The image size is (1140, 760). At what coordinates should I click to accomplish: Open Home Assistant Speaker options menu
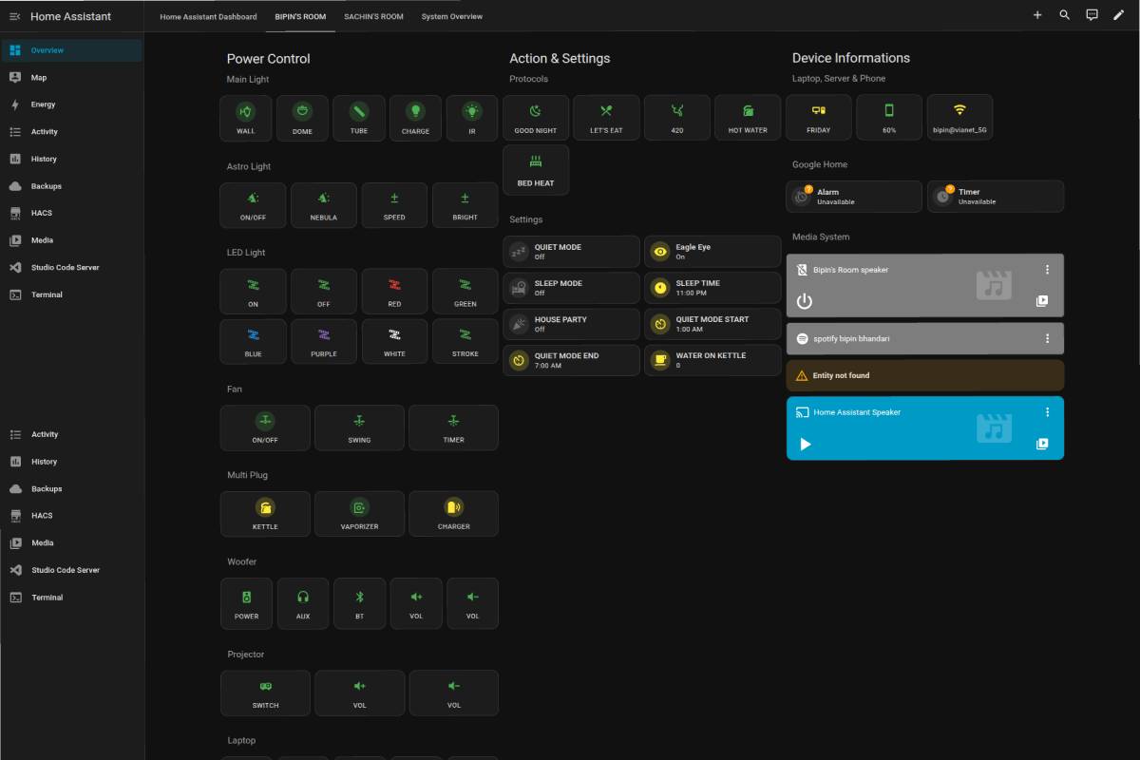1047,412
